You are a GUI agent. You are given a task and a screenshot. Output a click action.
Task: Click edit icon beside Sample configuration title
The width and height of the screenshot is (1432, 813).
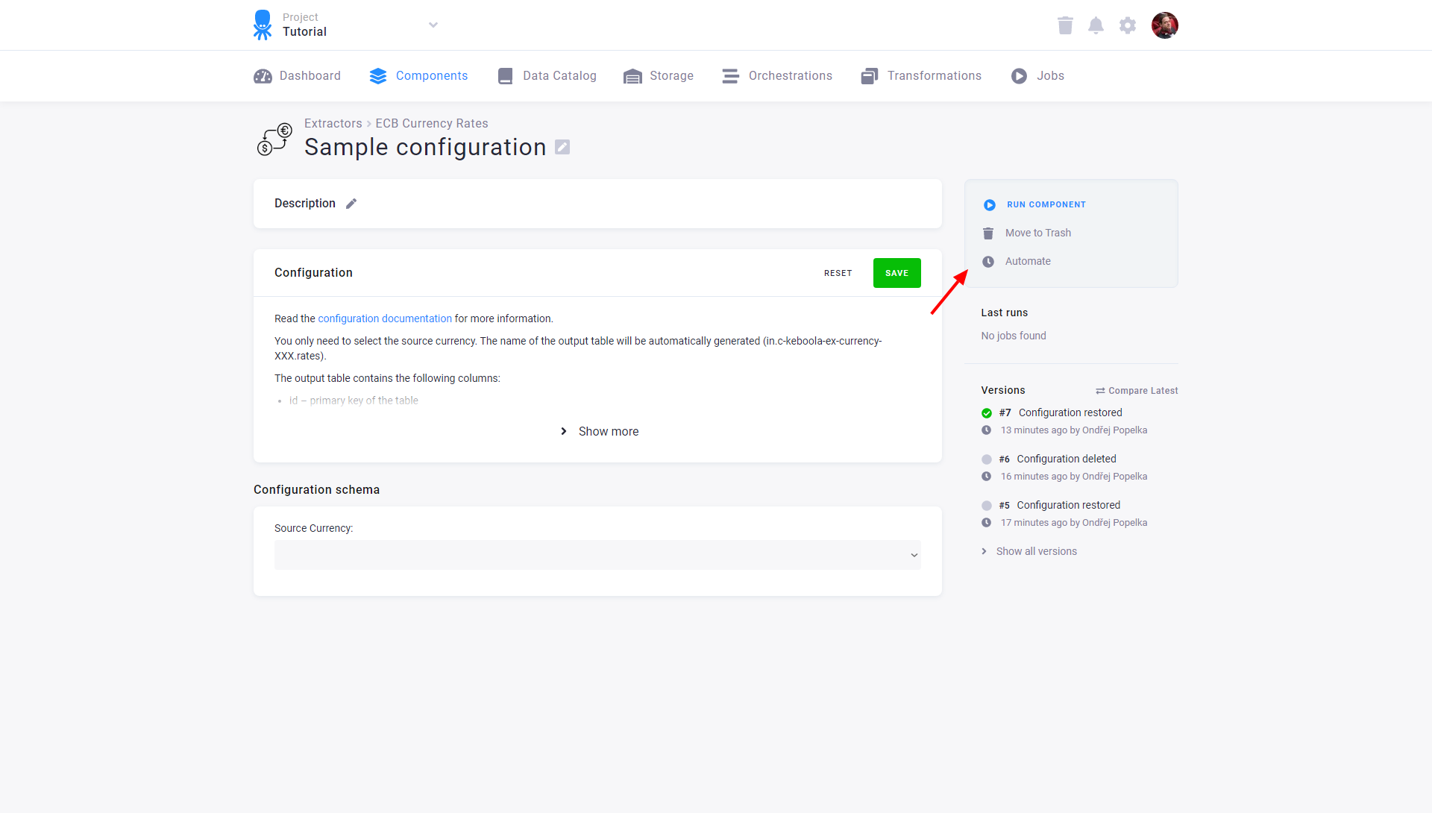click(562, 147)
